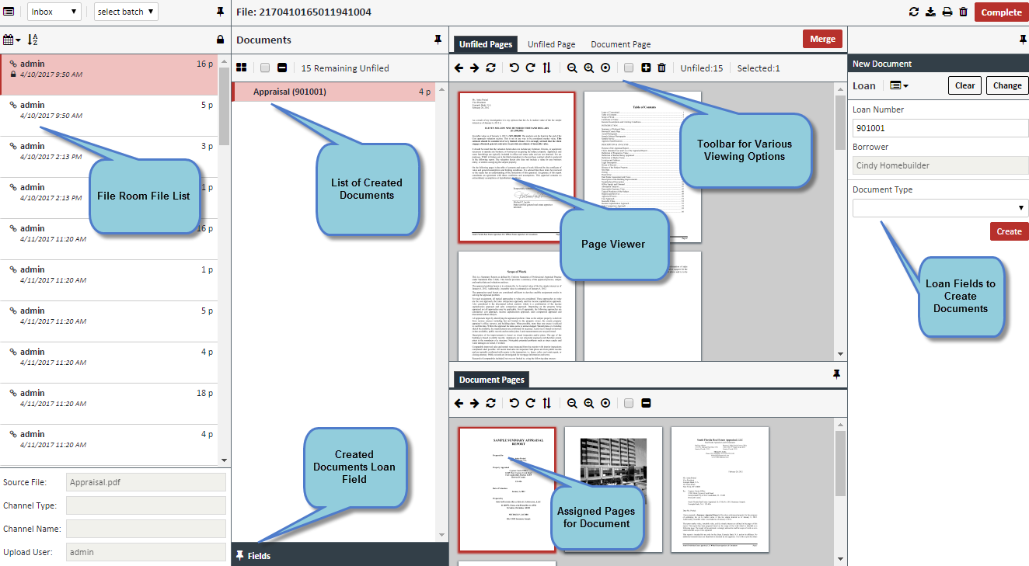
Task: Rotate unfiled pages clockwise
Action: [x=530, y=68]
